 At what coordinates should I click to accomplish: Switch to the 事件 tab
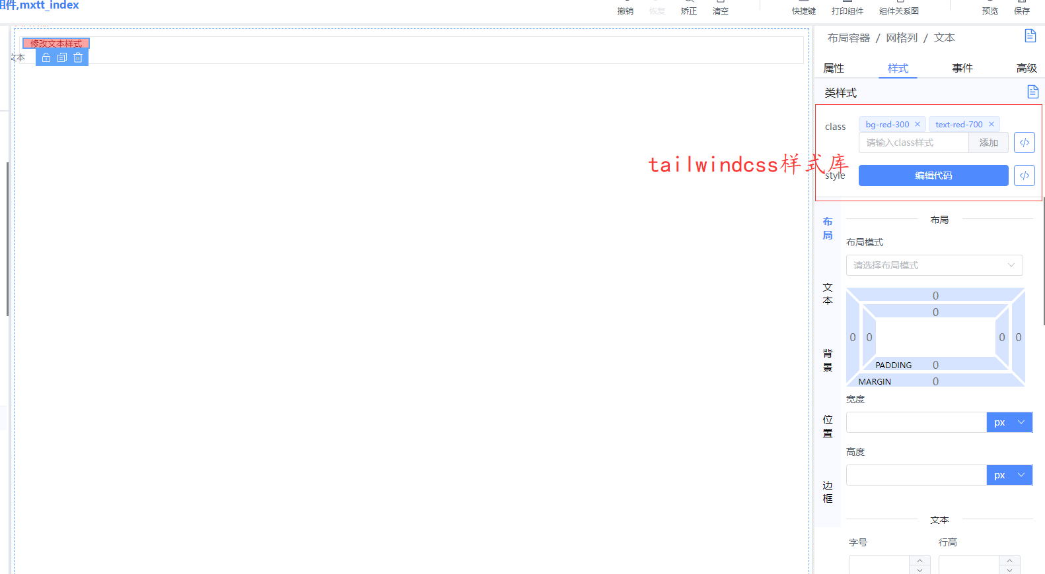click(x=962, y=68)
